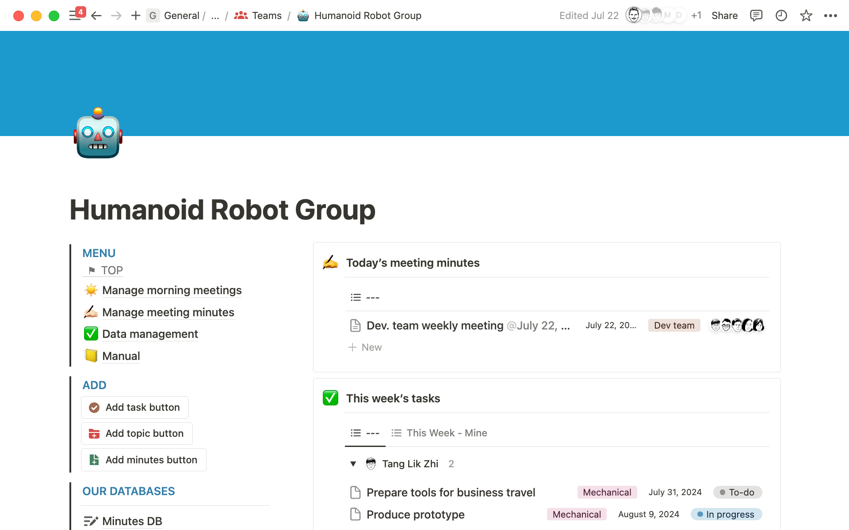Add a meeting minute via the New button
The width and height of the screenshot is (849, 530).
pyautogui.click(x=365, y=347)
